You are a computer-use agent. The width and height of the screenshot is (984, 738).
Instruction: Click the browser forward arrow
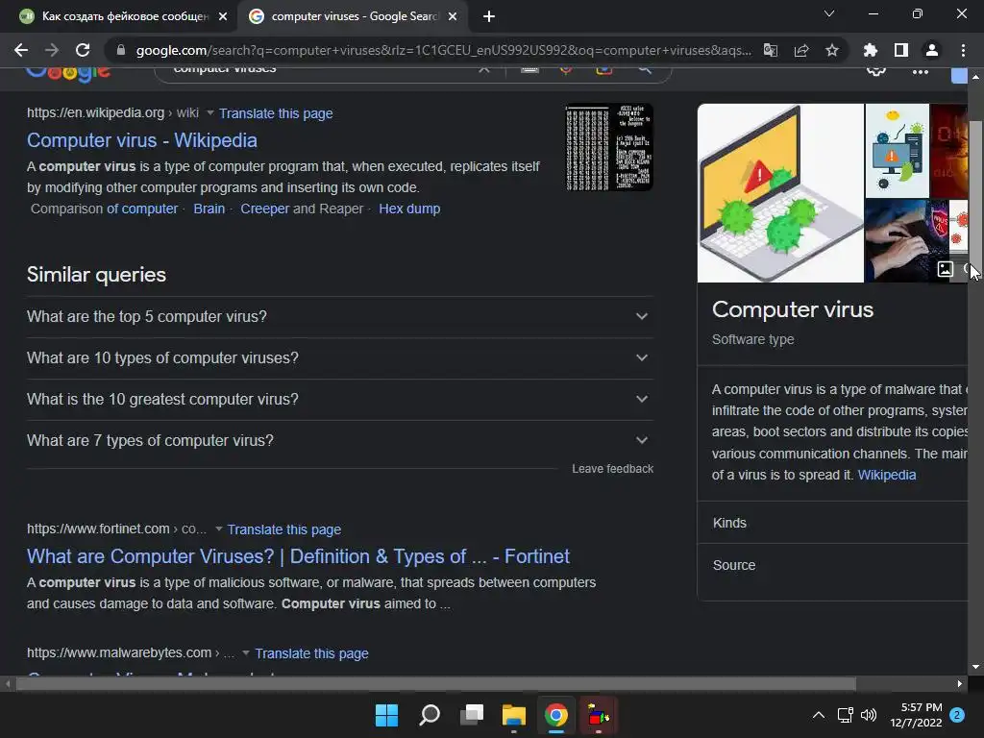pyautogui.click(x=52, y=50)
